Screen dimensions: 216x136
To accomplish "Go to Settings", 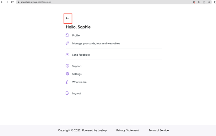I will pos(77,74).
